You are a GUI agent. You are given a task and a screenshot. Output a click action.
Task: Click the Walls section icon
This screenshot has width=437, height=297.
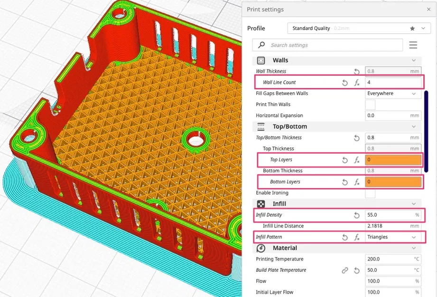coord(261,60)
